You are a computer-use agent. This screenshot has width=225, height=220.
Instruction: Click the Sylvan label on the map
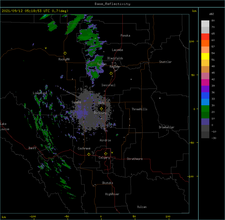[102, 64]
